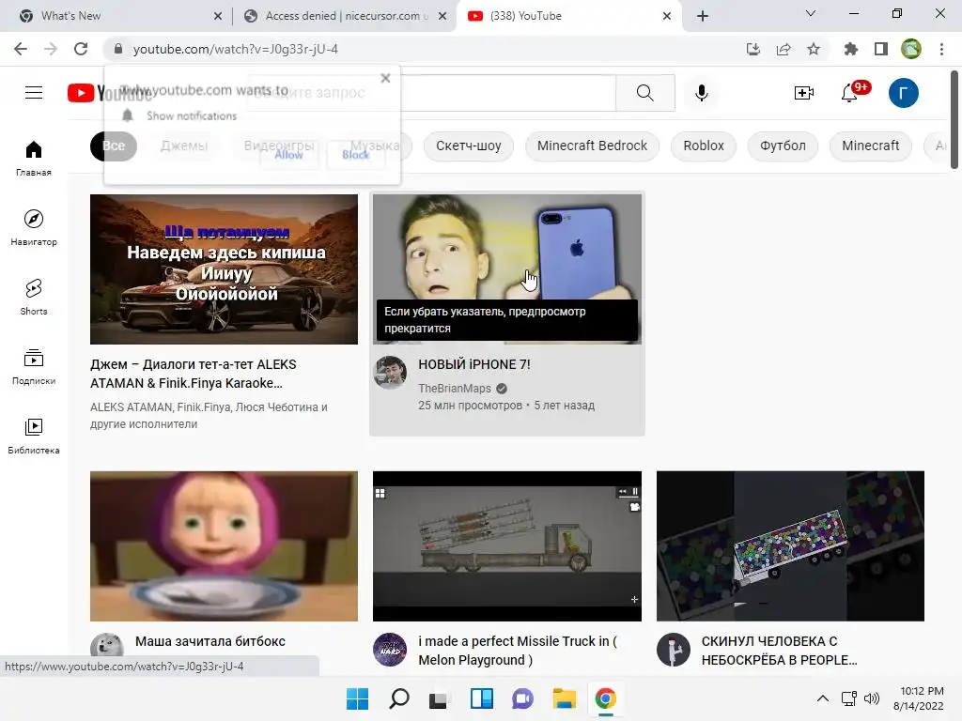962x721 pixels.
Task: Click the Melon Playground video channel avatar
Action: pyautogui.click(x=390, y=650)
